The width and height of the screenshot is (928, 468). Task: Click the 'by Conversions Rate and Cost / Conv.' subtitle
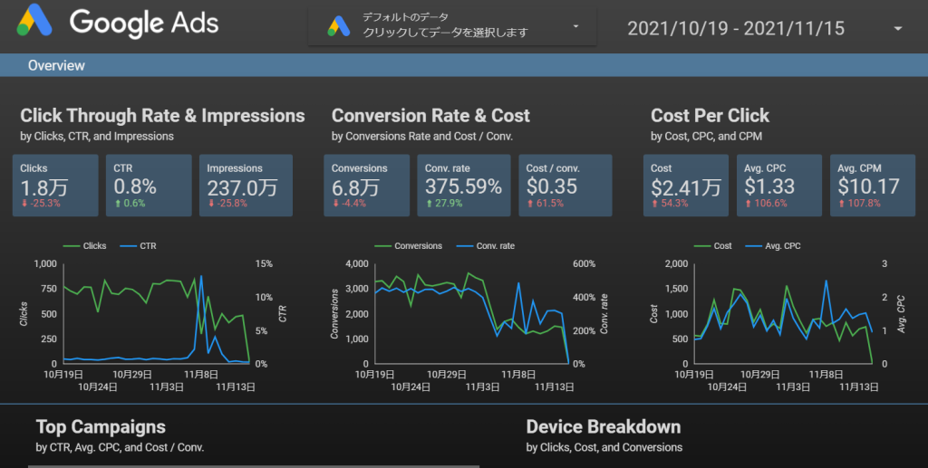click(x=422, y=137)
